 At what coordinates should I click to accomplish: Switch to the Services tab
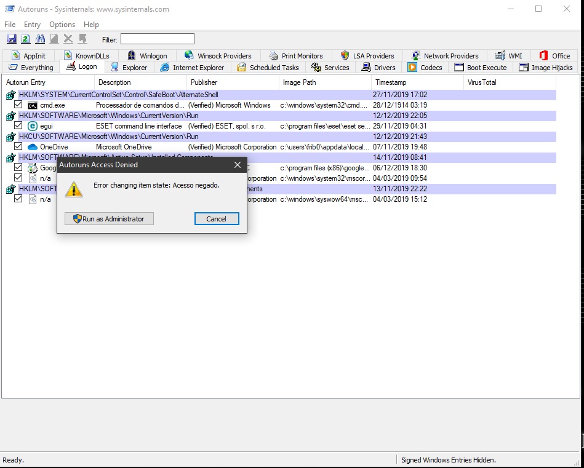(330, 68)
